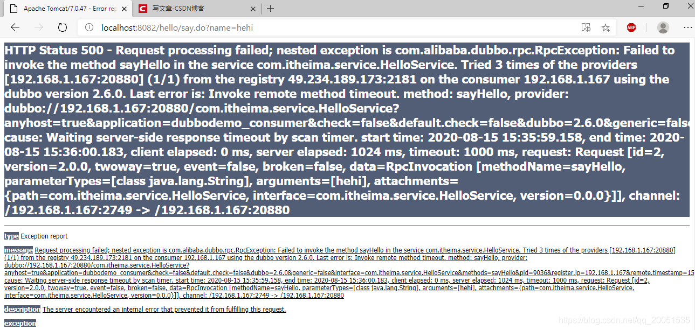Screen dimensions: 695x330
Task: Open the ABP adblock extension icon
Action: click(x=631, y=27)
